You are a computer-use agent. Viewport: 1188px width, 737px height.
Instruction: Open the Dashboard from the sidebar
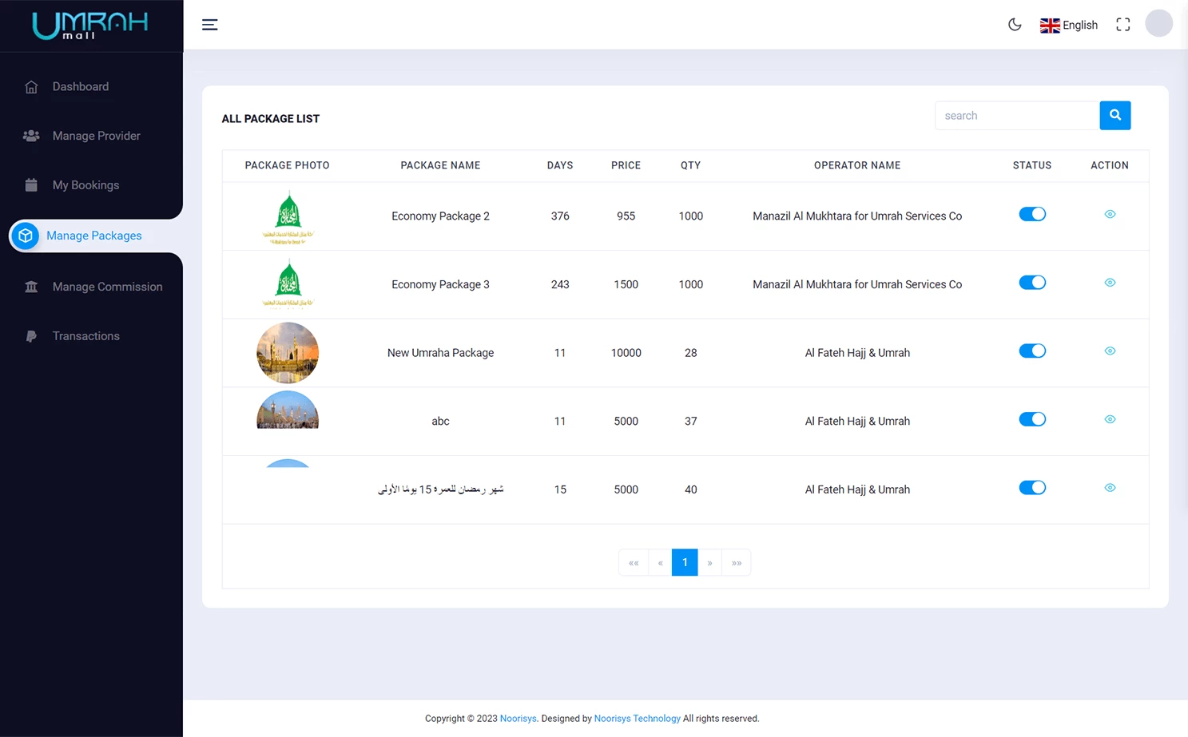tap(80, 86)
